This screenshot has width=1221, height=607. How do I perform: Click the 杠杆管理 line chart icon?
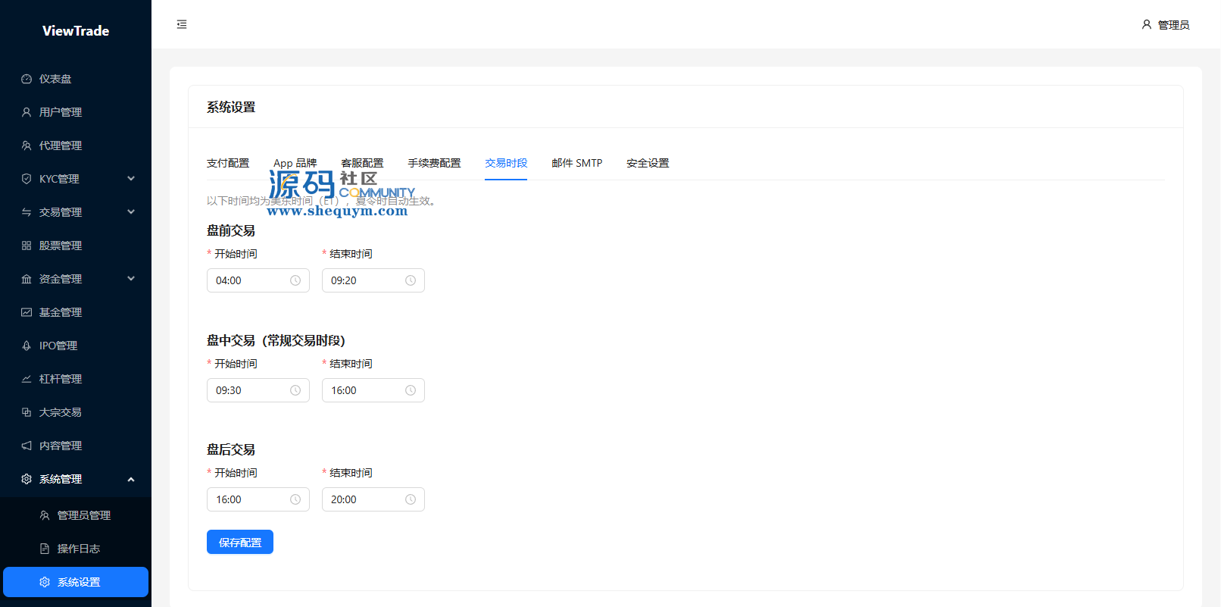click(x=27, y=379)
